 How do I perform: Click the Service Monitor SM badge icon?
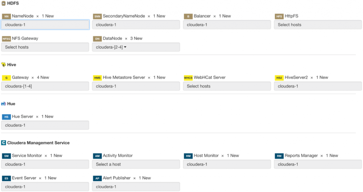(6, 156)
